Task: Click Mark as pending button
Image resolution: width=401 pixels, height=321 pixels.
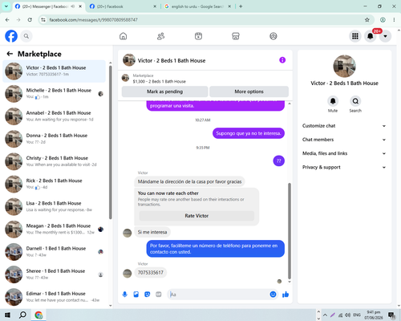Action: [165, 91]
